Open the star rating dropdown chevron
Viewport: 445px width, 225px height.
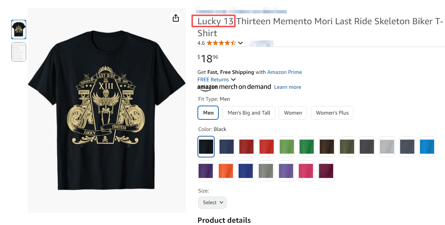[240, 43]
